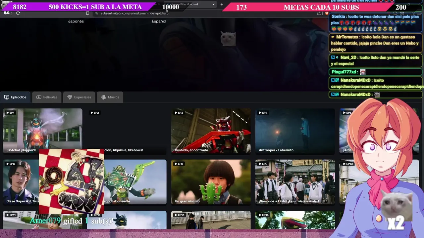Open the share icon in the address bar

319,13
